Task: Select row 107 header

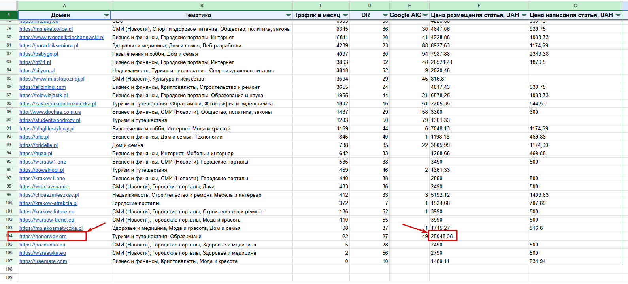Action: (9, 261)
